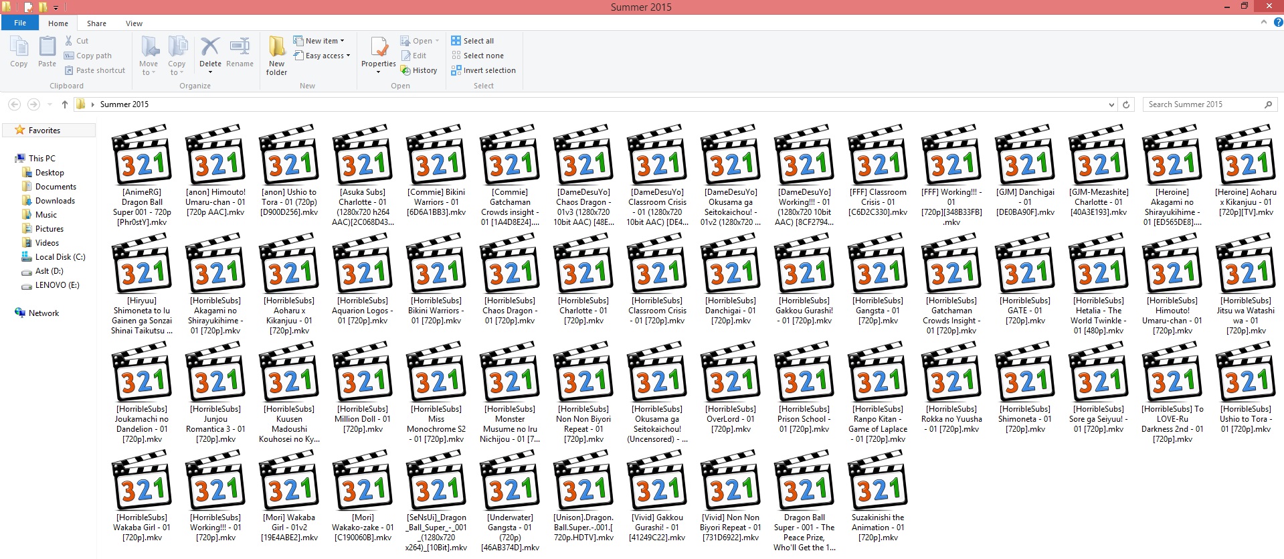Click Select all
The height and width of the screenshot is (559, 1284).
(472, 41)
